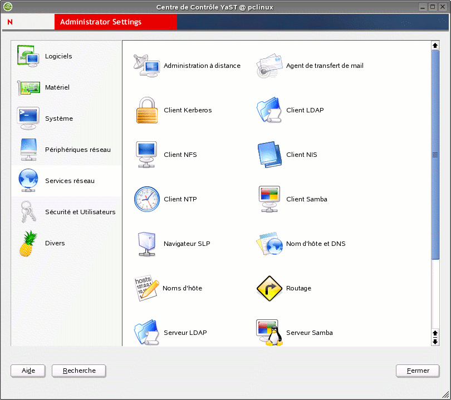Choose the Périphériques réseau label
451x400 pixels.
tap(77, 150)
